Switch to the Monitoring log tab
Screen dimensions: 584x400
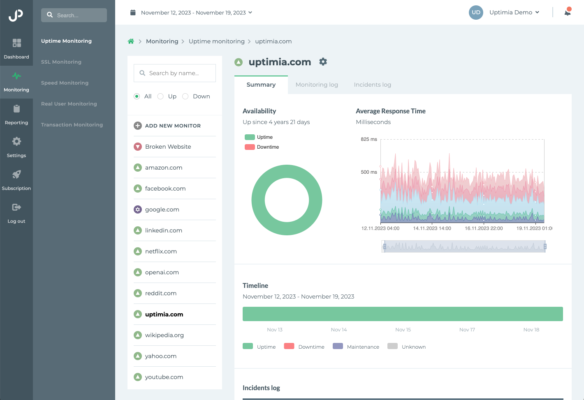pyautogui.click(x=317, y=85)
